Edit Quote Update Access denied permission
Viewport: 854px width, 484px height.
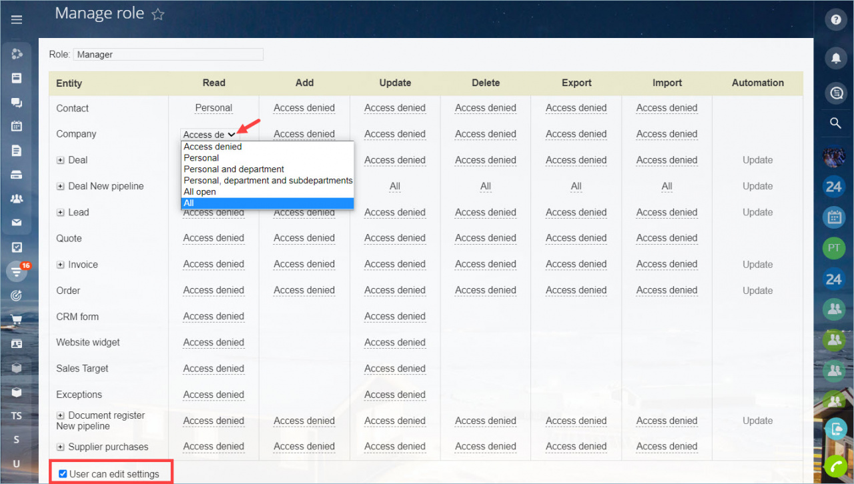395,238
